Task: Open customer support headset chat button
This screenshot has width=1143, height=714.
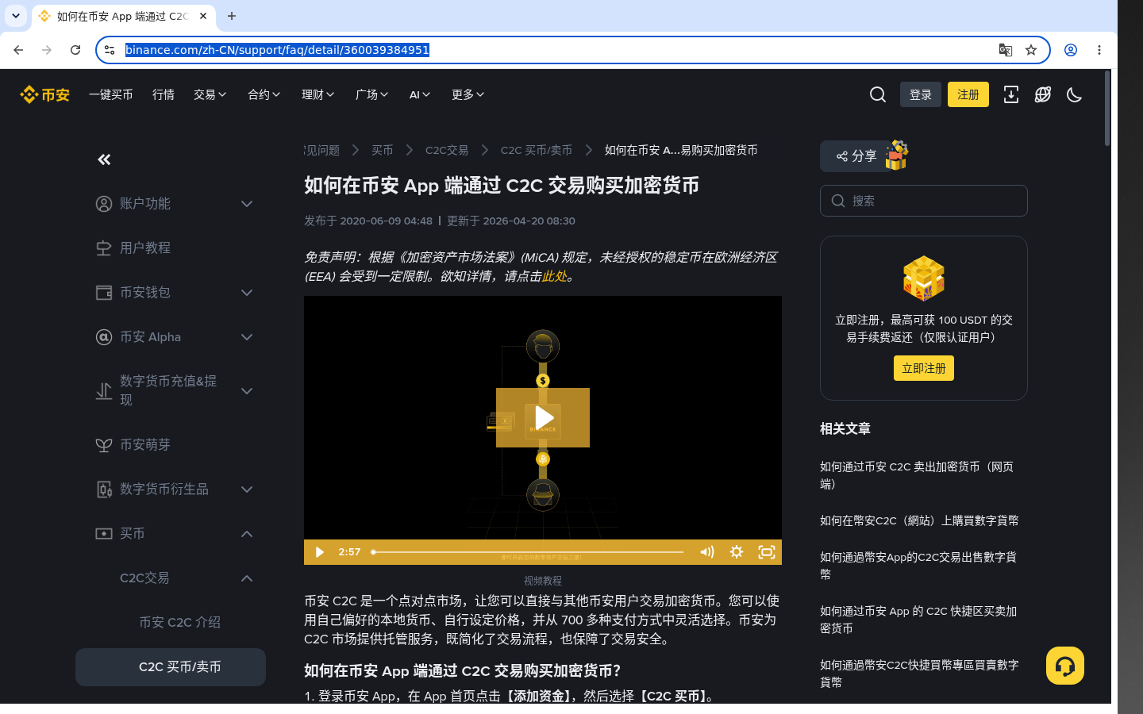Action: point(1065,666)
